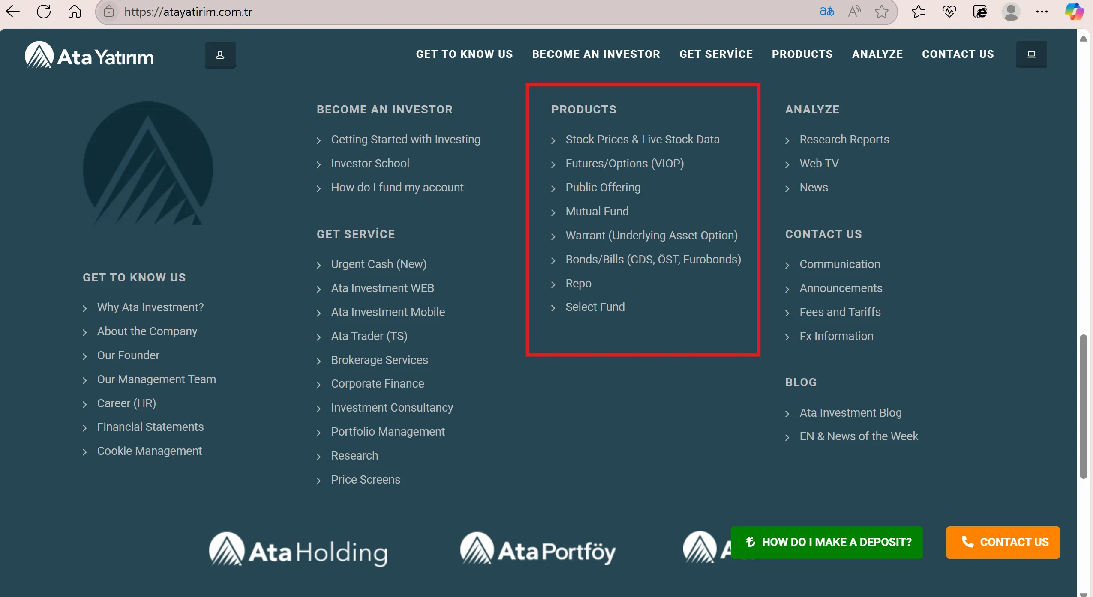1093x597 pixels.
Task: Open the Research Reports link
Action: (x=844, y=140)
